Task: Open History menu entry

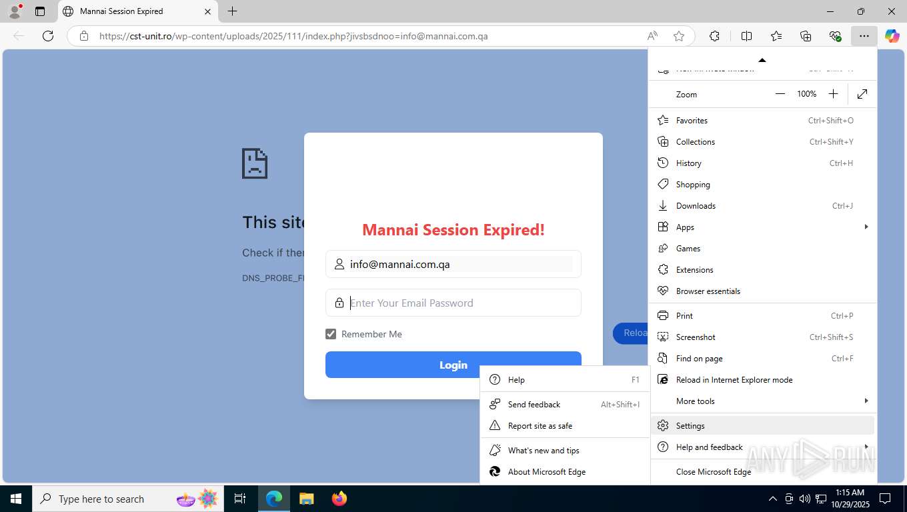Action: point(762,163)
